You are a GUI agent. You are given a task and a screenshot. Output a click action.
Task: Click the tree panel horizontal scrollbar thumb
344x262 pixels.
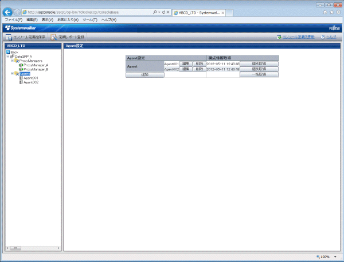(x=15, y=248)
